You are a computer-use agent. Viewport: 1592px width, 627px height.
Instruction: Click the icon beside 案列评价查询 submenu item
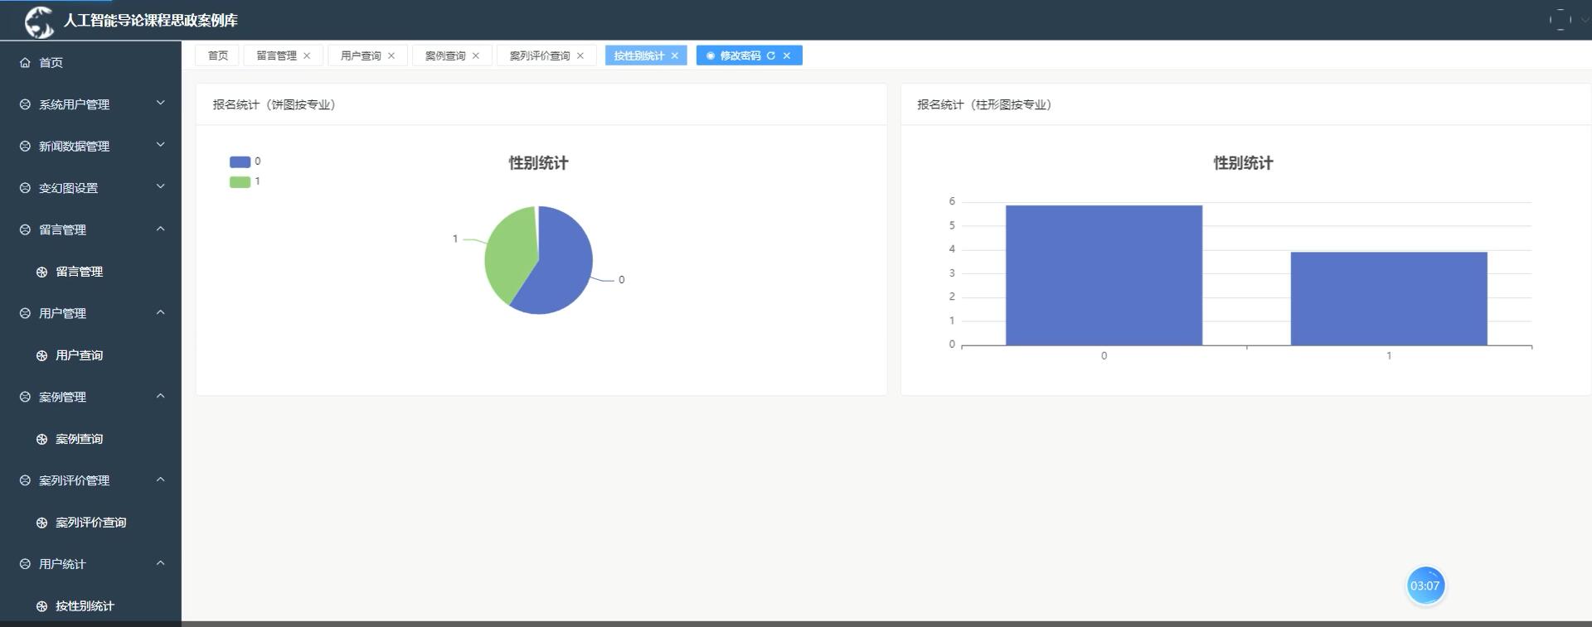point(41,523)
